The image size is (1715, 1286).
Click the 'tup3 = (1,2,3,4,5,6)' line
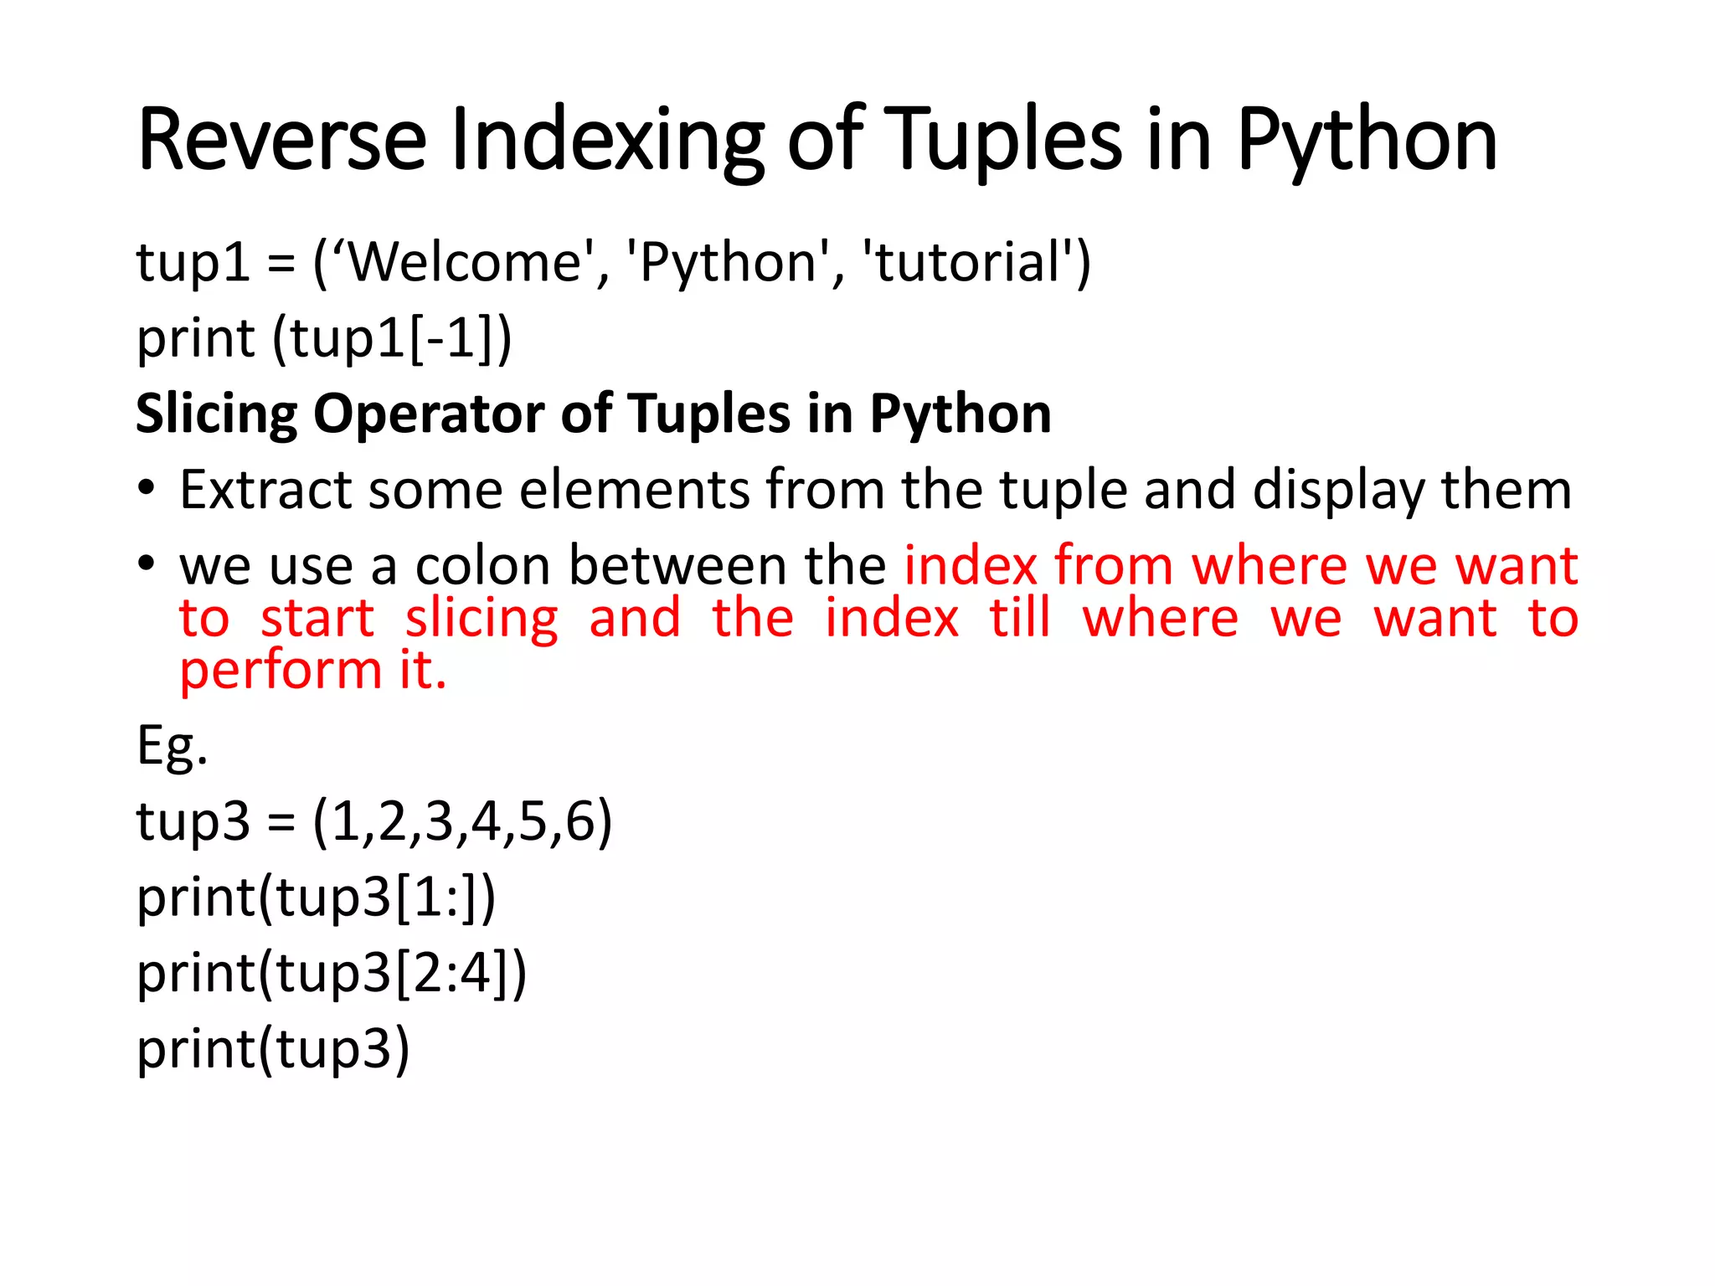click(x=374, y=821)
